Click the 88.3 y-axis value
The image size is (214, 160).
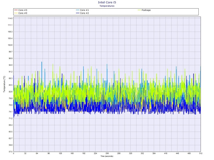point(11,78)
